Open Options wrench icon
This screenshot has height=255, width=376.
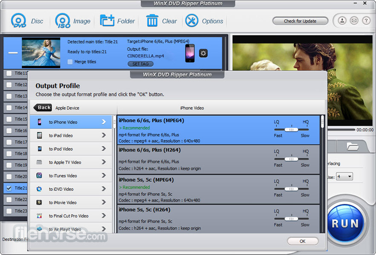click(191, 20)
